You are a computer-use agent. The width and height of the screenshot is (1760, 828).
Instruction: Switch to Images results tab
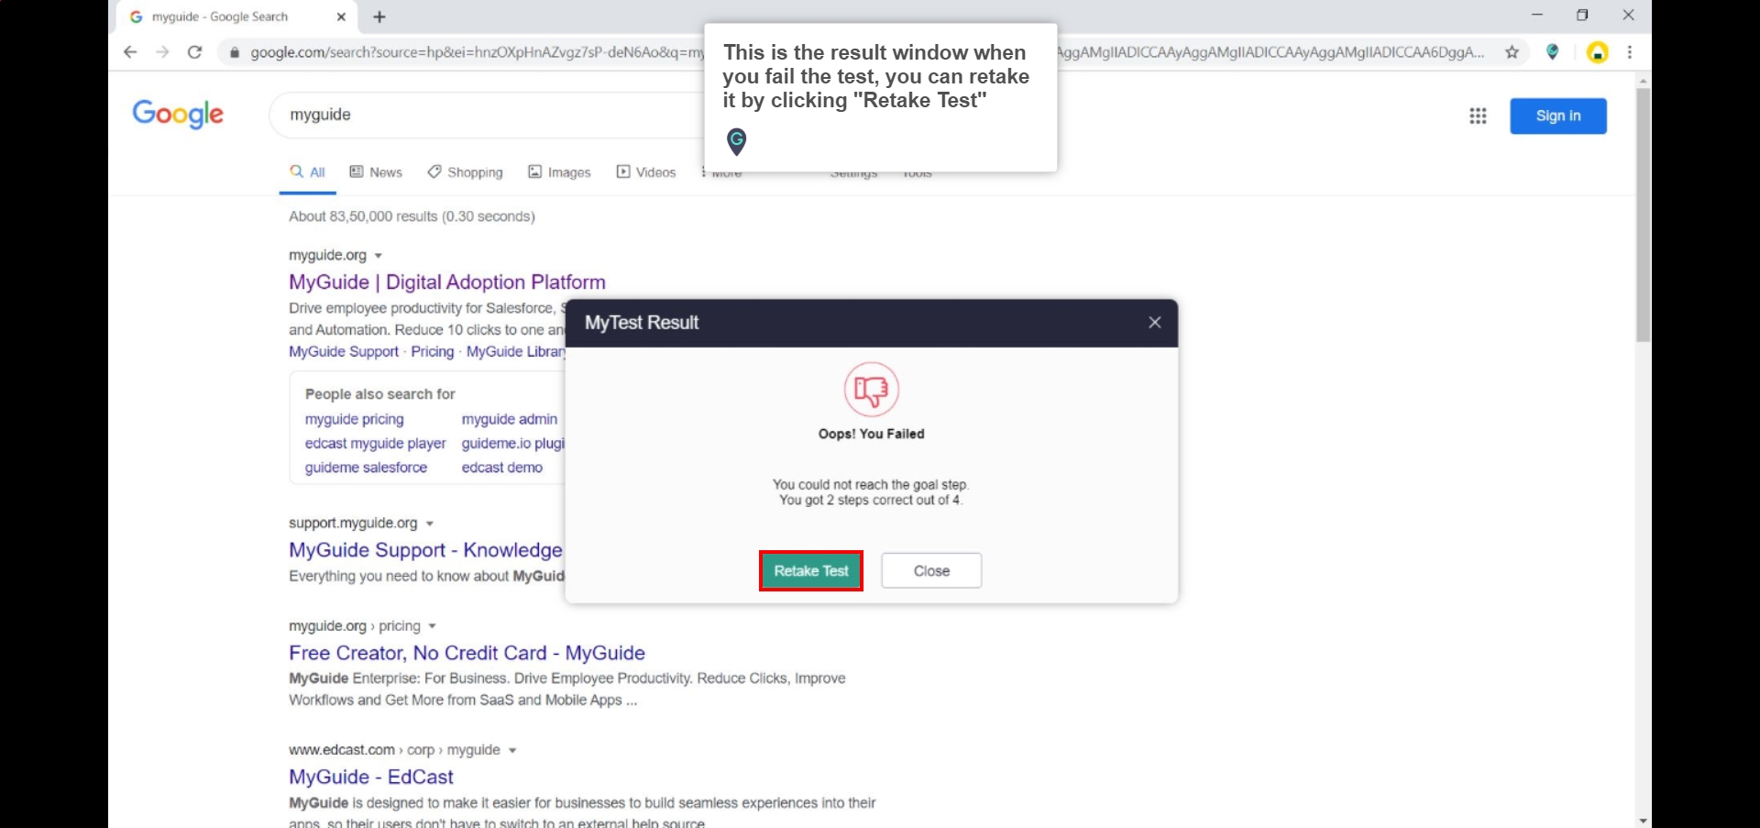tap(559, 171)
